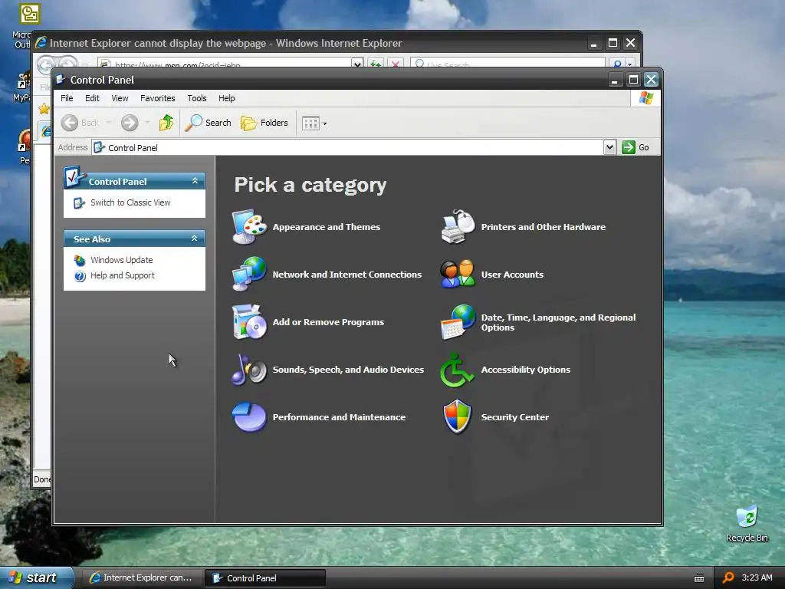Click the search magnifier icon in system tray

coord(728,577)
